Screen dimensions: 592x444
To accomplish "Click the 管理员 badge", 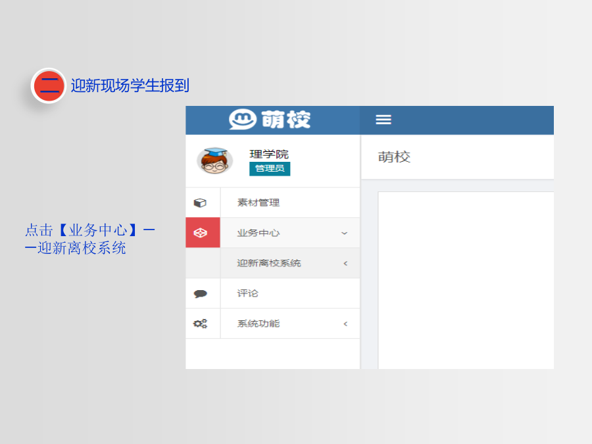I will [270, 169].
